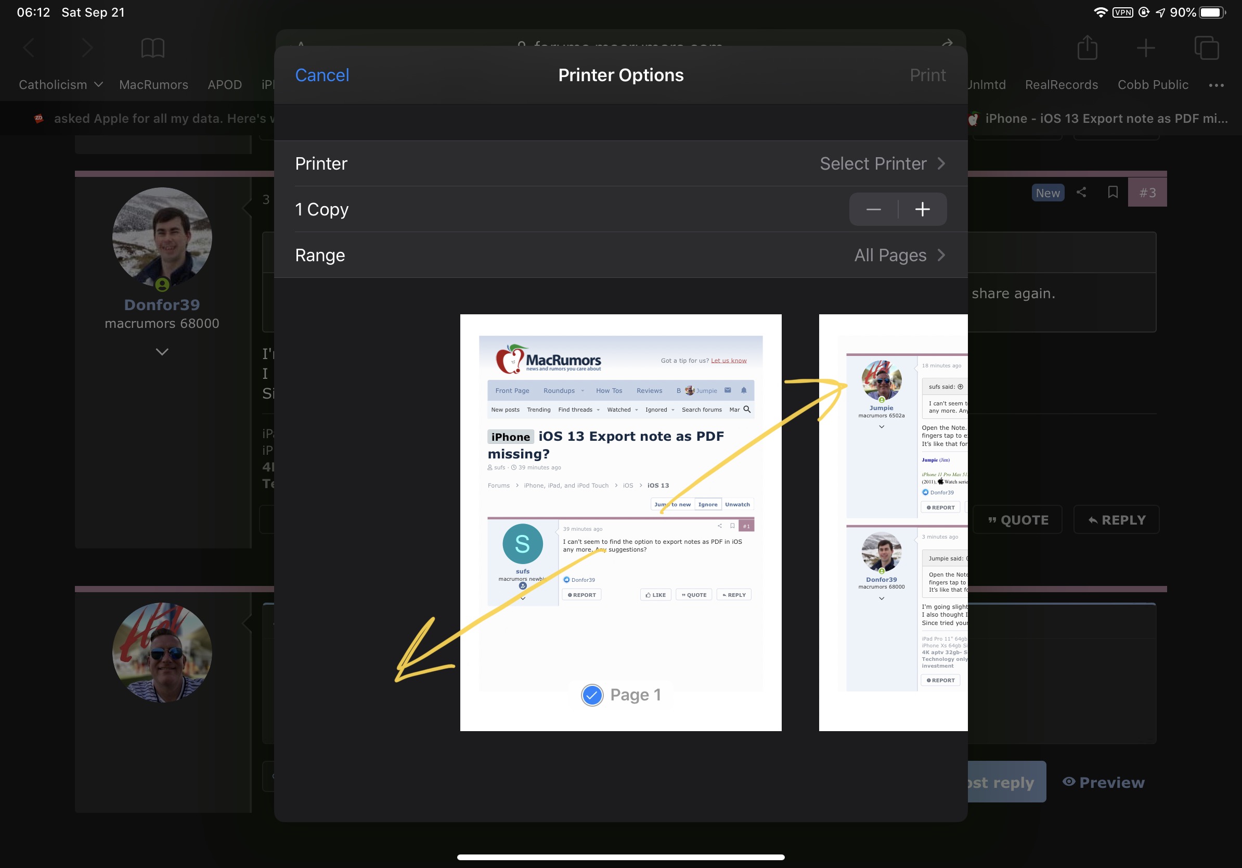
Task: Click the Preview button
Action: tap(1103, 782)
